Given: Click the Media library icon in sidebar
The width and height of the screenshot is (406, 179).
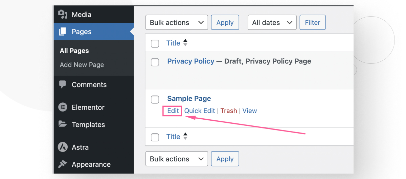Looking at the screenshot, I should coord(63,14).
